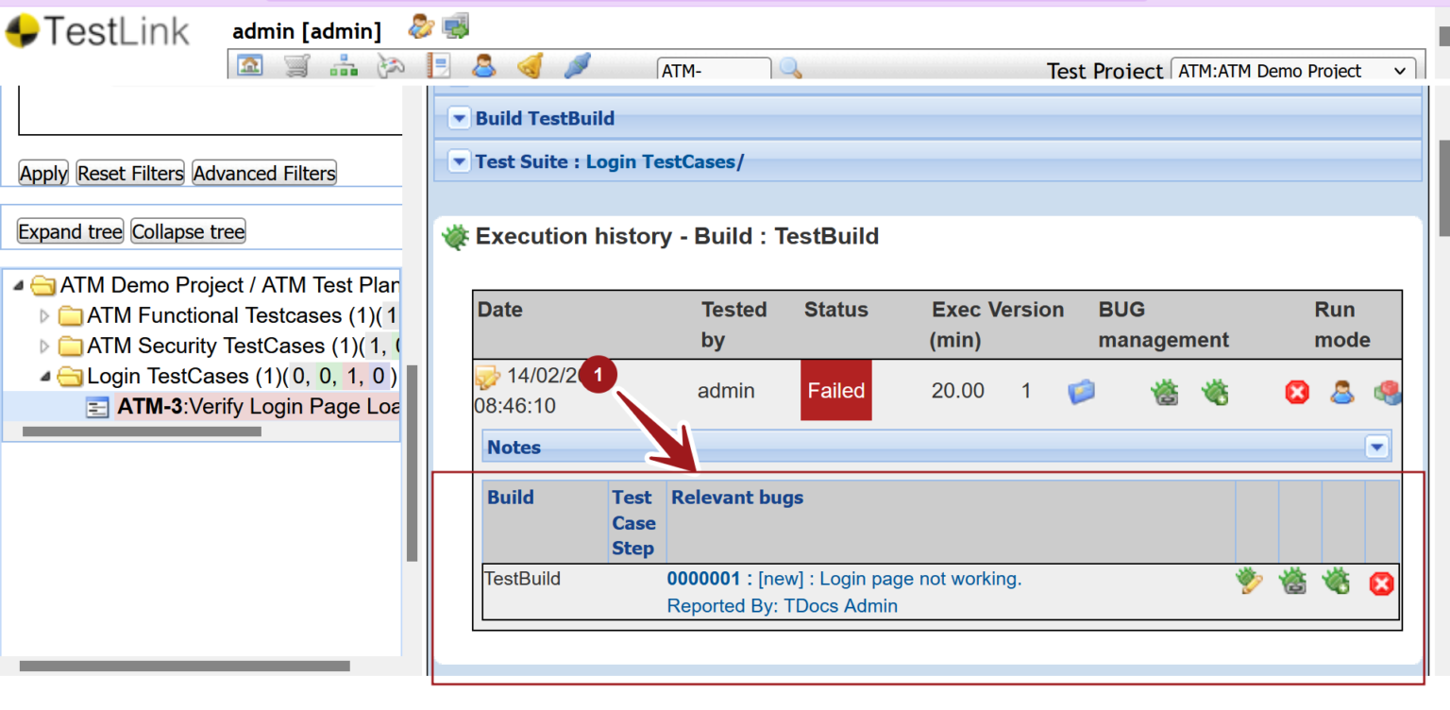Open the Test Project dropdown
Screen dimensions: 1450x710
tap(1292, 70)
